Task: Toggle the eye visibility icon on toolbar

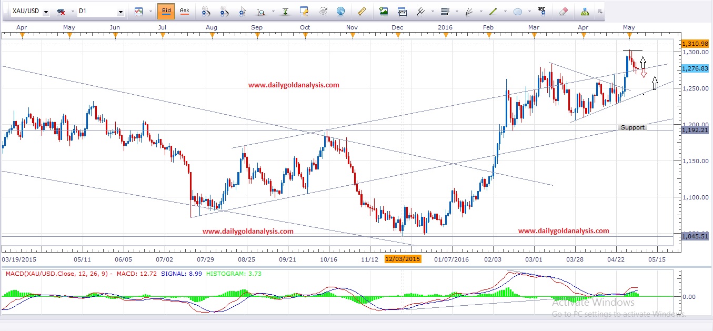Action: click(323, 11)
